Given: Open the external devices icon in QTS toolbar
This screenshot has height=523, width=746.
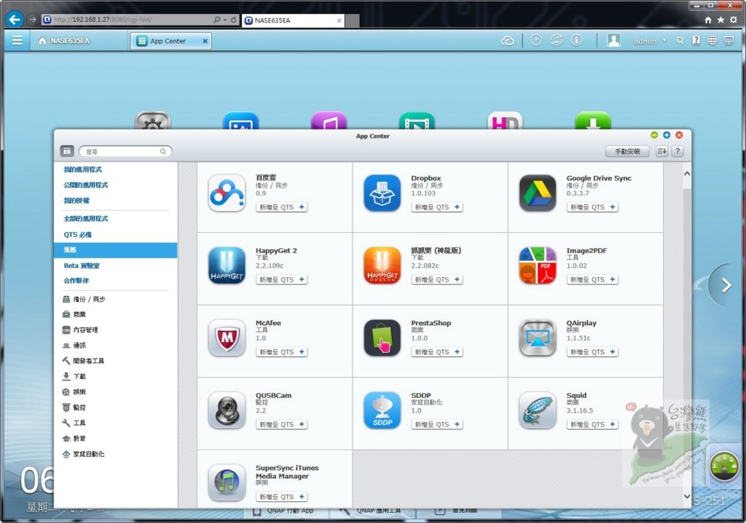Looking at the screenshot, I should [556, 41].
